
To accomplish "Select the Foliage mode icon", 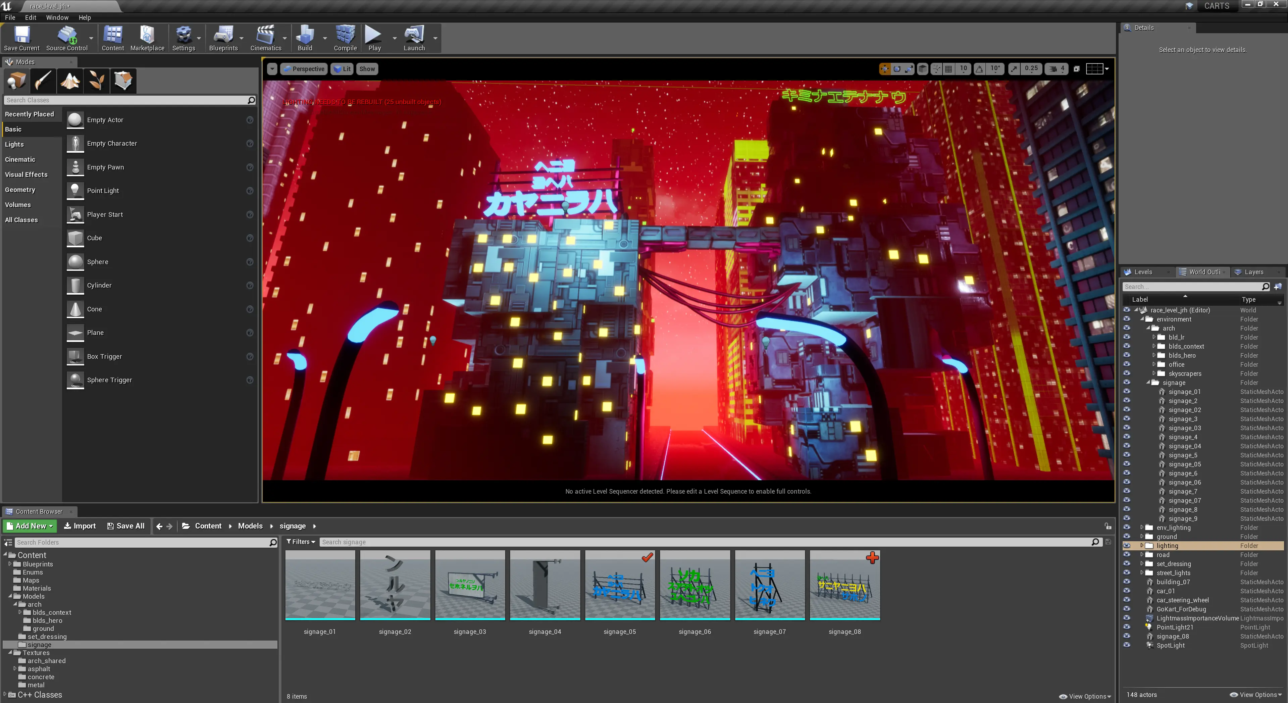I will pos(96,81).
